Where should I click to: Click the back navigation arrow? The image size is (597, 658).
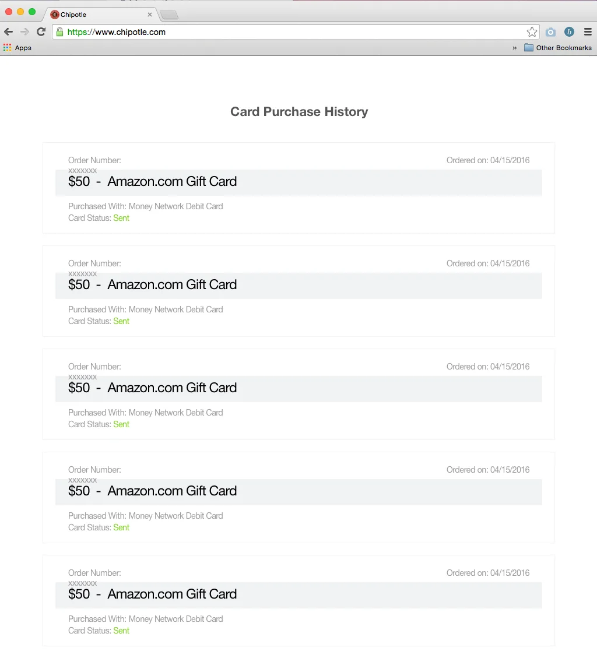[x=8, y=32]
